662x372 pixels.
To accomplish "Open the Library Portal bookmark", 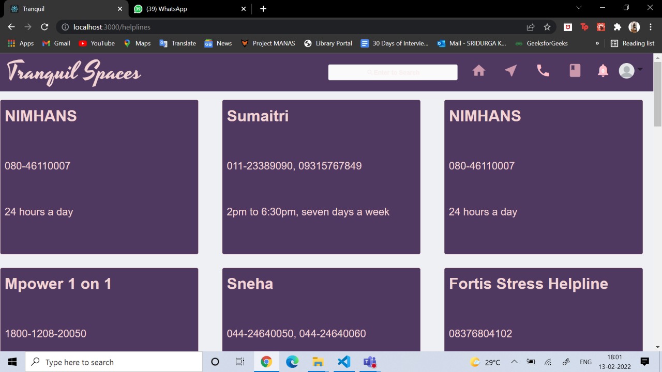I will pyautogui.click(x=328, y=43).
